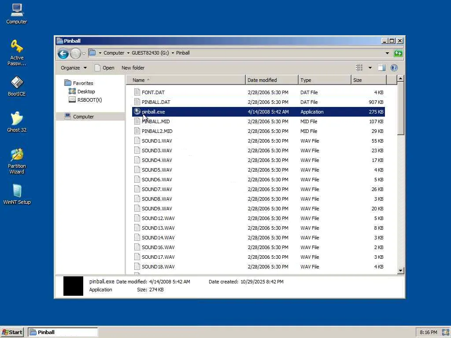Click the New folder button
Viewport: 451px width, 338px height.
[133, 68]
